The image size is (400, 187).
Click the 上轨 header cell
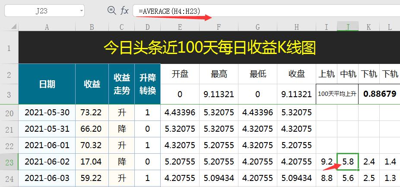(327, 74)
